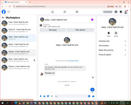Search within the Haley conversation
131x105 pixels.
(116, 33)
